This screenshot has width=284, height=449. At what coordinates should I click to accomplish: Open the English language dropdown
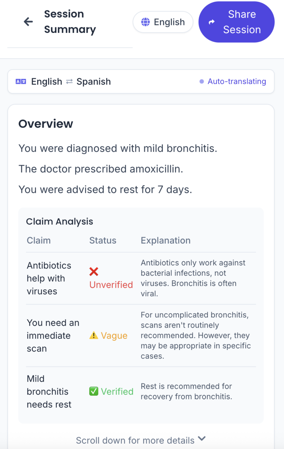[x=163, y=22]
